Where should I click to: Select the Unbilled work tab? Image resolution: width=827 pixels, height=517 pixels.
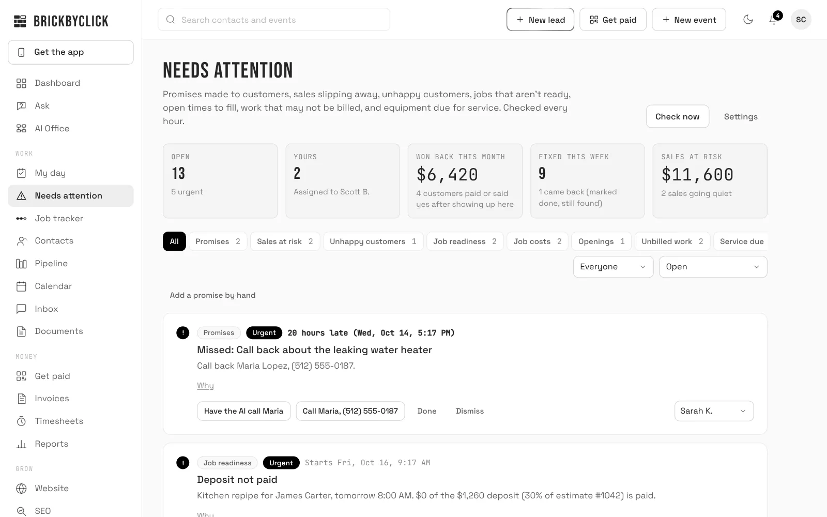click(x=672, y=241)
